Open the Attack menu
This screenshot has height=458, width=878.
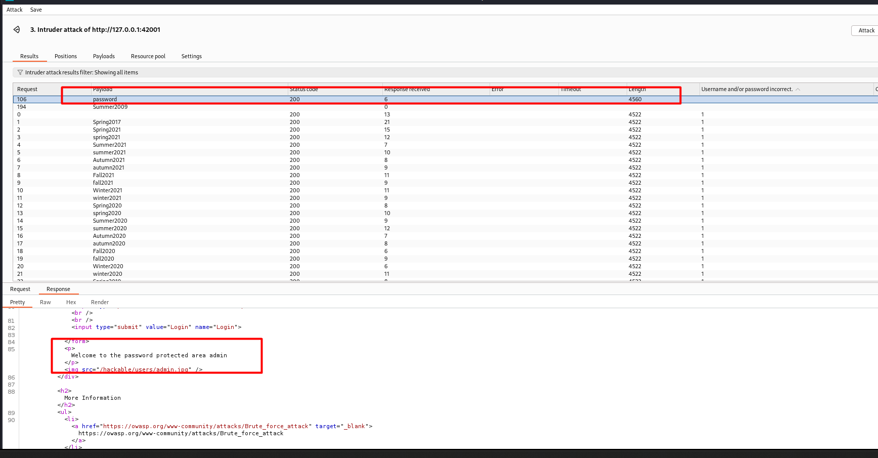tap(14, 10)
